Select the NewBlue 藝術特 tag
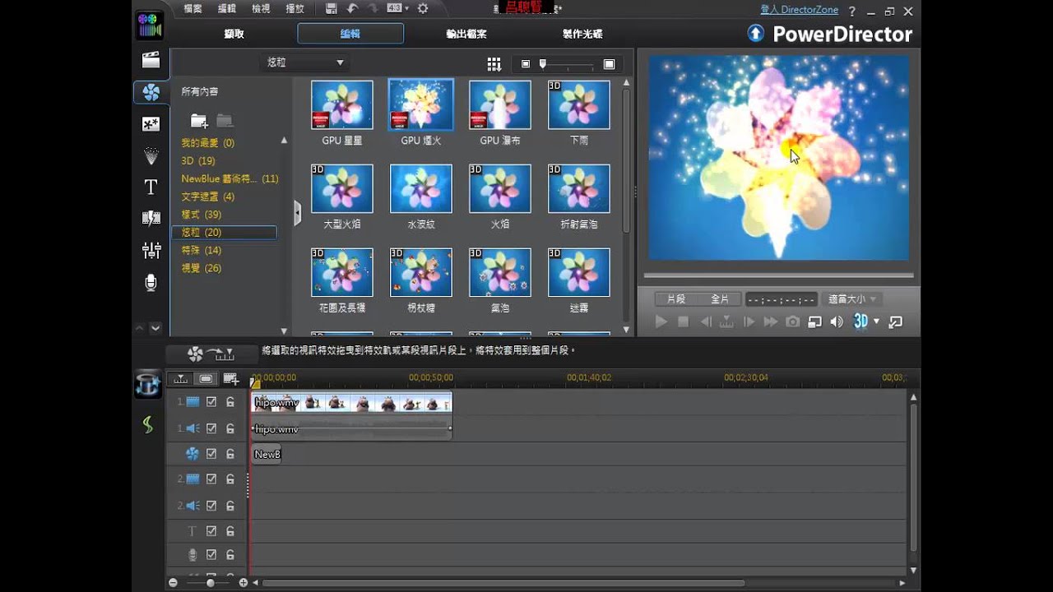 (x=230, y=178)
